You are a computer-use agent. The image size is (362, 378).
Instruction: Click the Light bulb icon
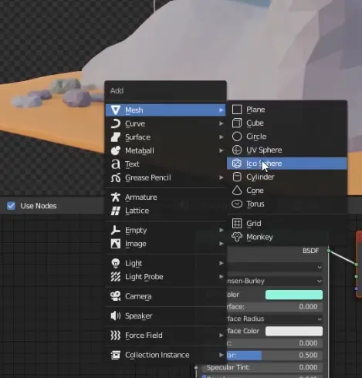tap(116, 263)
